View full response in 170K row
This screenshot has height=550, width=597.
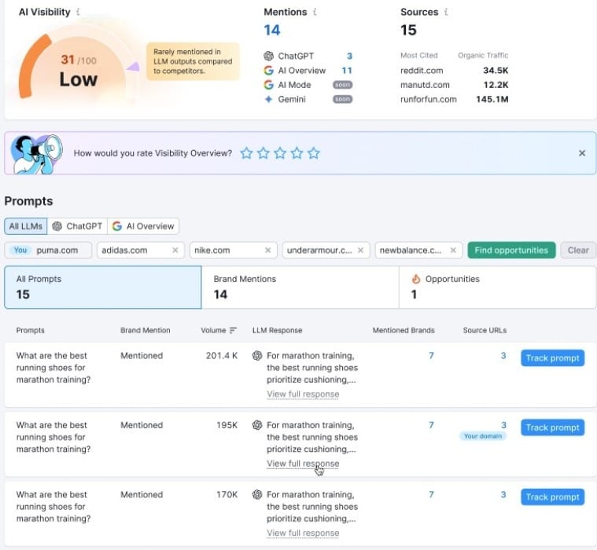[x=303, y=533]
